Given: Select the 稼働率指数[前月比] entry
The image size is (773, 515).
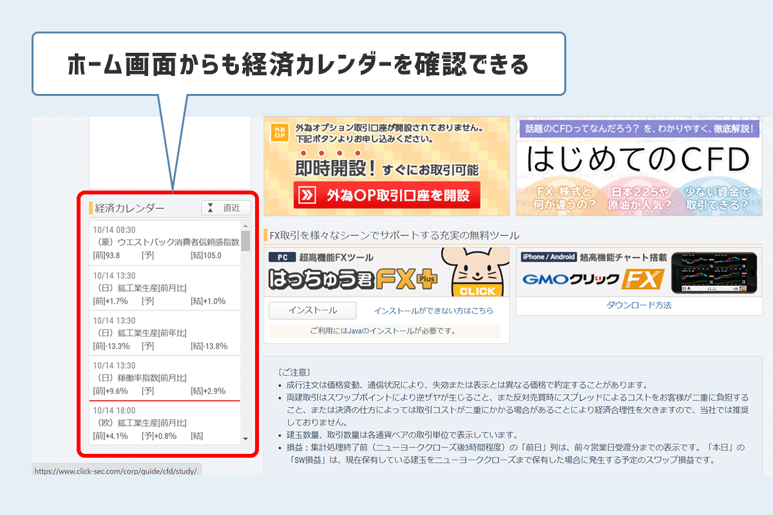Looking at the screenshot, I should pos(165,379).
